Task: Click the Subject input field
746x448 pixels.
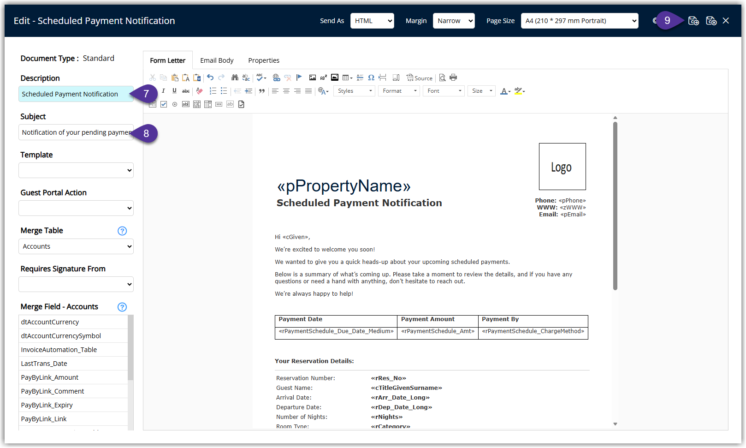Action: (x=76, y=132)
